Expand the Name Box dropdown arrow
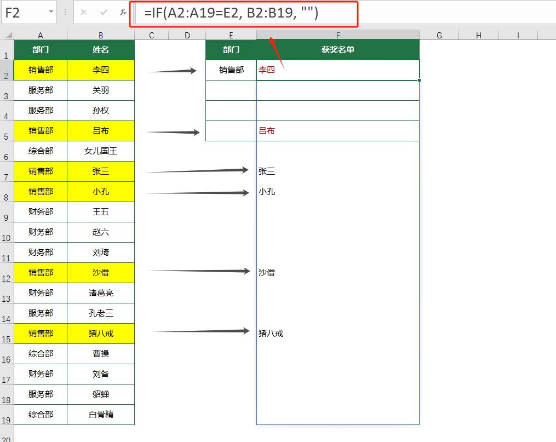 (51, 12)
